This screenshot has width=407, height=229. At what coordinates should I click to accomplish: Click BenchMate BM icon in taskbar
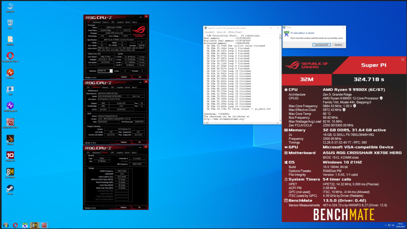tap(35, 225)
